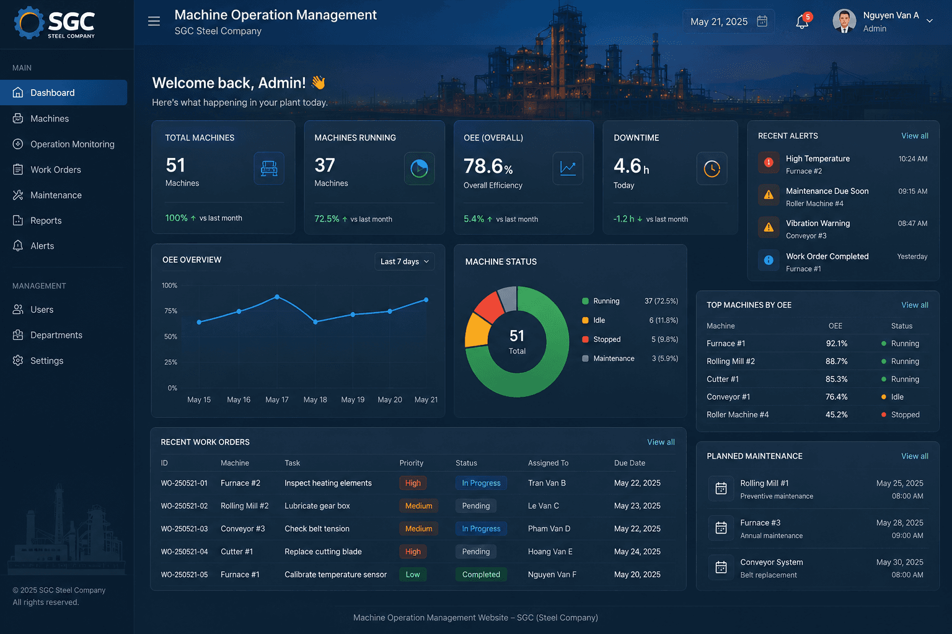Open the hamburger menu icon
952x634 pixels.
tap(154, 22)
